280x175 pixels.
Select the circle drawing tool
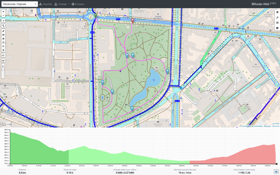3,42
